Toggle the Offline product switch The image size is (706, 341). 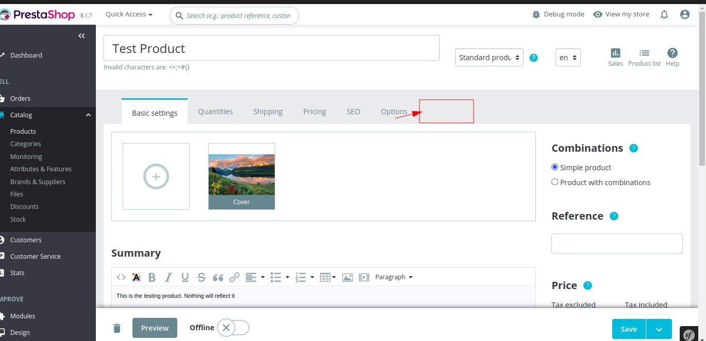pos(233,328)
